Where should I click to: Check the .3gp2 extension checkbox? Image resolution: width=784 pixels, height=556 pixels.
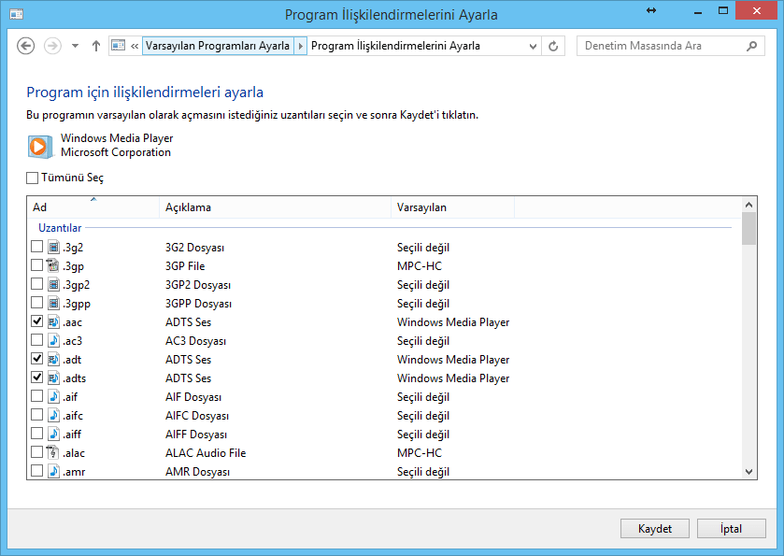(37, 284)
